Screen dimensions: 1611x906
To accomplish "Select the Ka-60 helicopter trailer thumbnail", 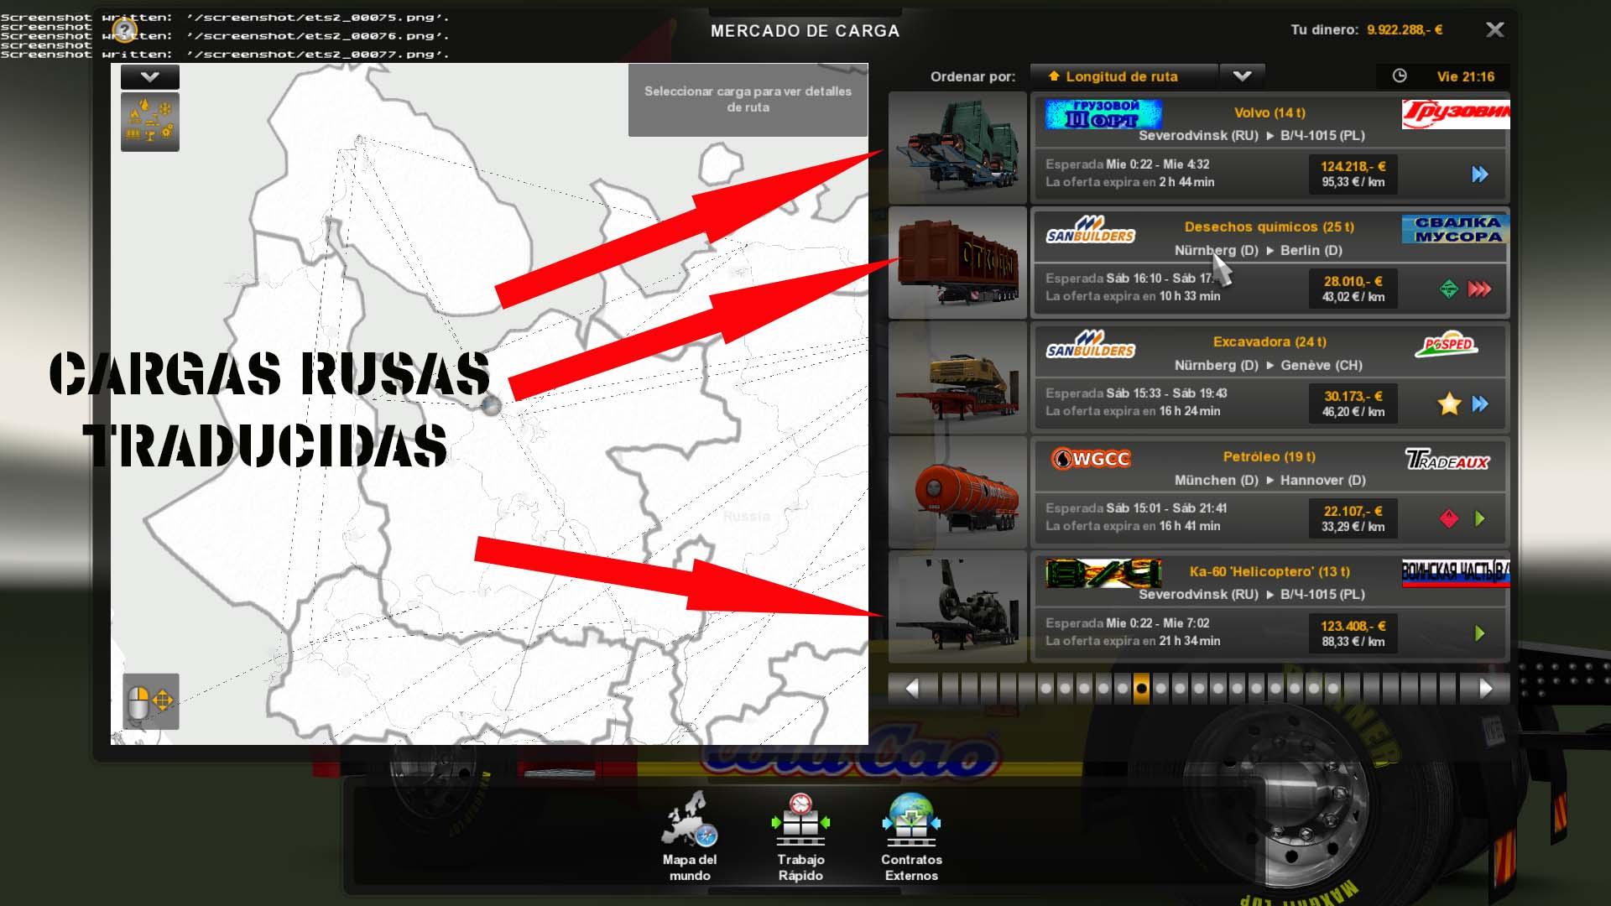I will click(957, 607).
